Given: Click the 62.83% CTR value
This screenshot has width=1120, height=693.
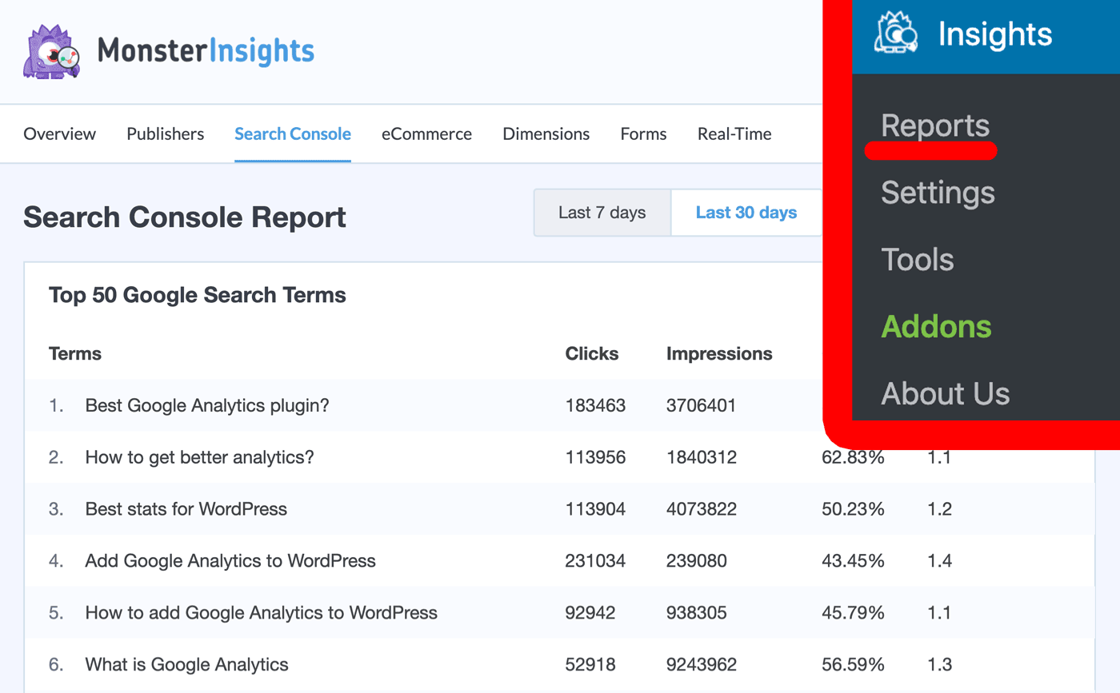Looking at the screenshot, I should [853, 457].
